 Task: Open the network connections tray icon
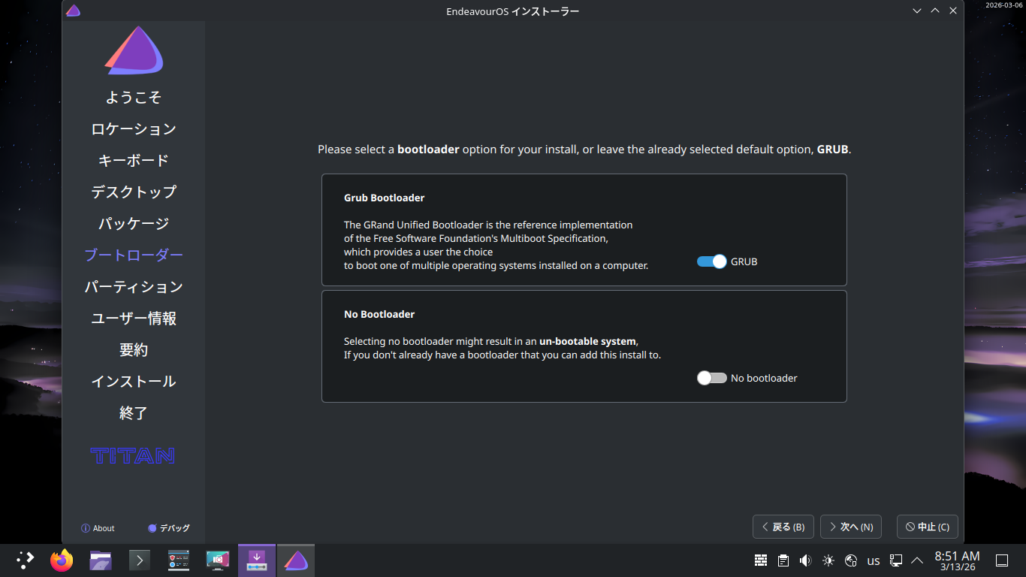(x=896, y=560)
